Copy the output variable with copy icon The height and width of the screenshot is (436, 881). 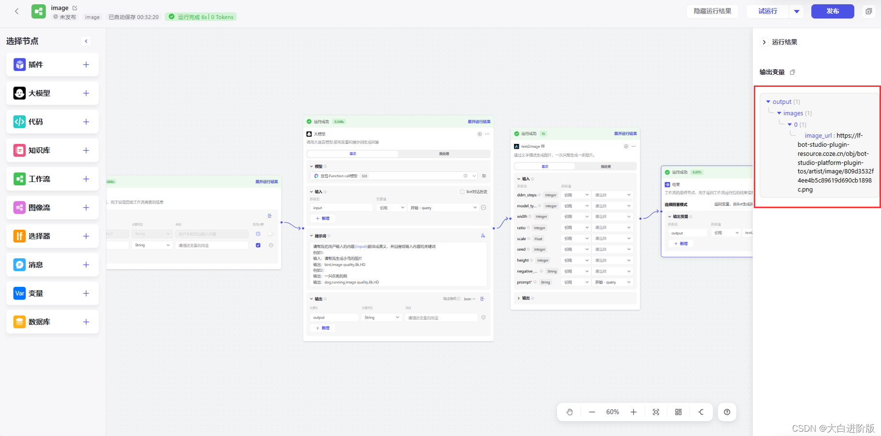point(793,72)
